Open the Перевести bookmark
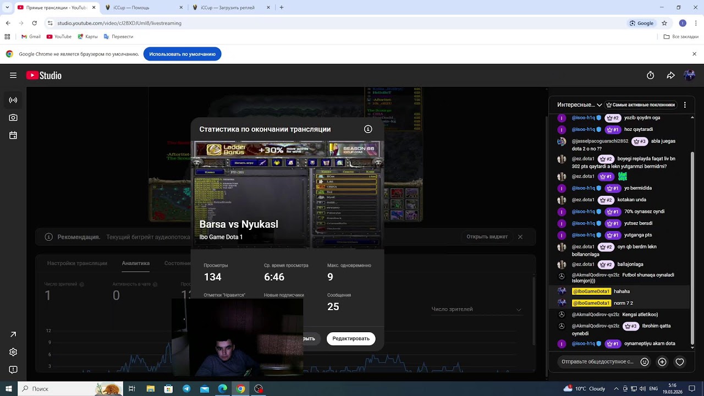Viewport: 704px width, 396px height. point(118,37)
